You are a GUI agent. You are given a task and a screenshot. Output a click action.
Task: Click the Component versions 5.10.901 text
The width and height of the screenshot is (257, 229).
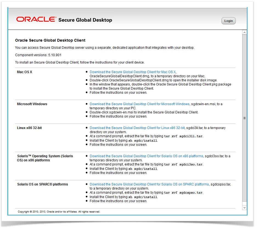[x=38, y=55]
